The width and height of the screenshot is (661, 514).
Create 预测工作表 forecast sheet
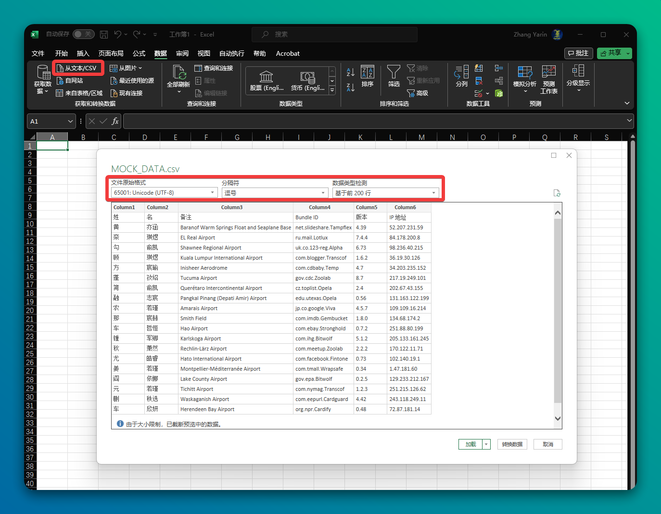click(549, 80)
